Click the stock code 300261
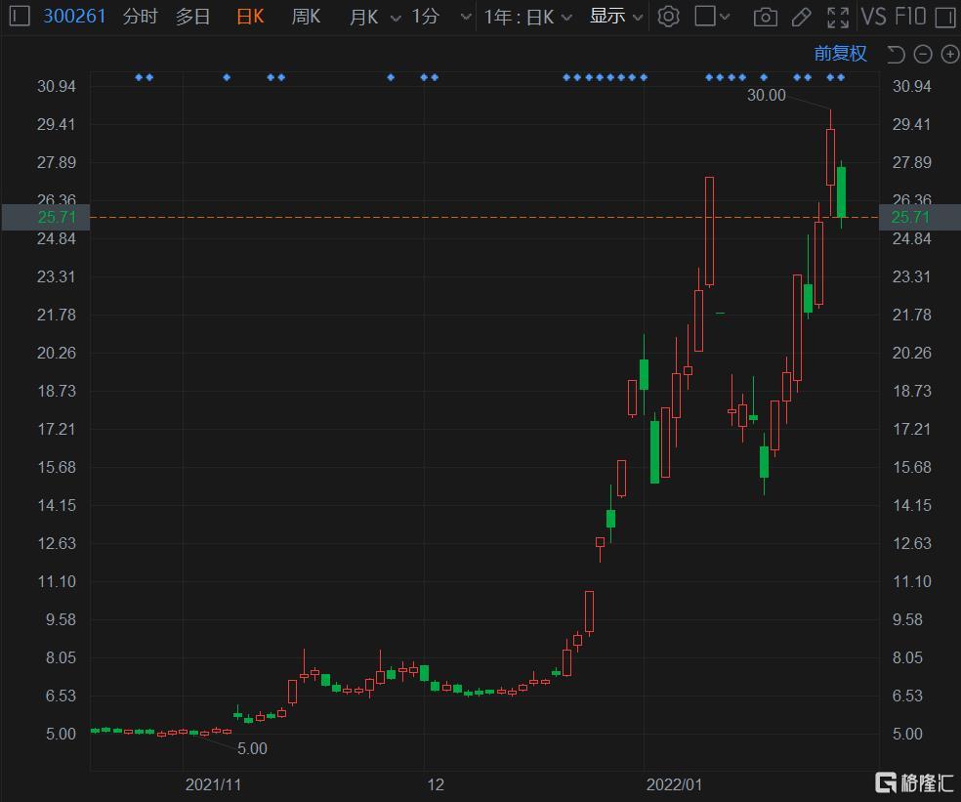The height and width of the screenshot is (802, 961). pos(74,16)
